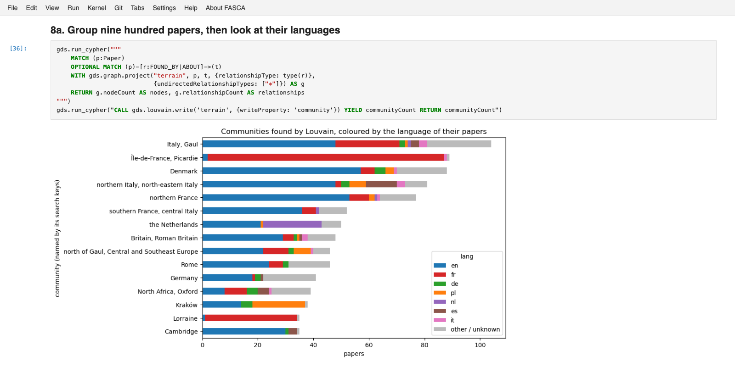The image size is (735, 367).
Task: Click the brown 'es' legend swatch
Action: coord(440,311)
